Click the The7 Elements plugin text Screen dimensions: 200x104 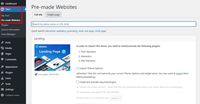coord(88,52)
